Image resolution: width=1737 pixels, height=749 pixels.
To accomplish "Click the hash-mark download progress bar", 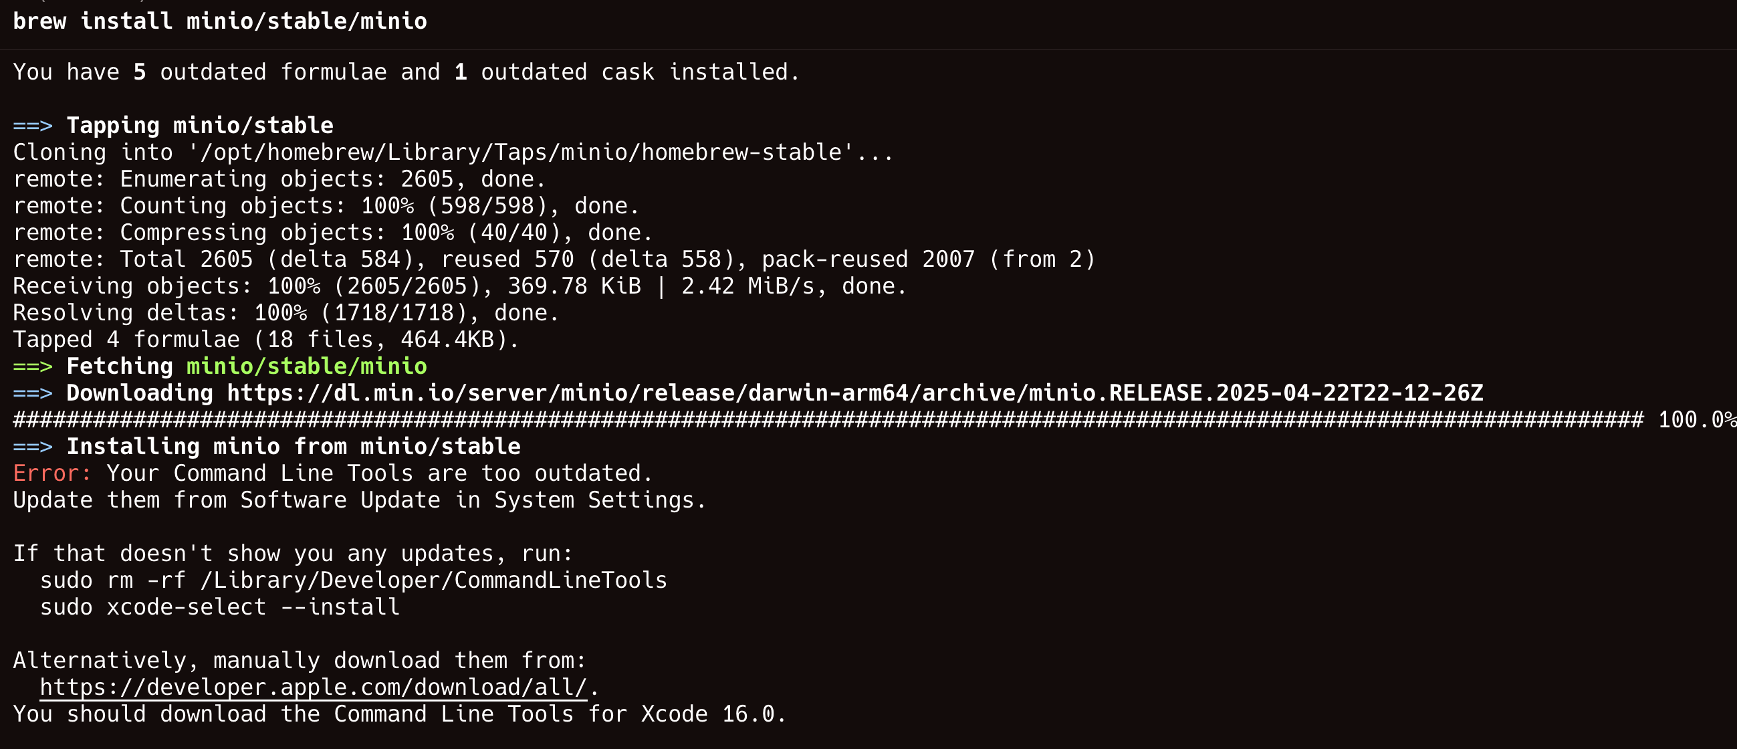I will [x=828, y=420].
